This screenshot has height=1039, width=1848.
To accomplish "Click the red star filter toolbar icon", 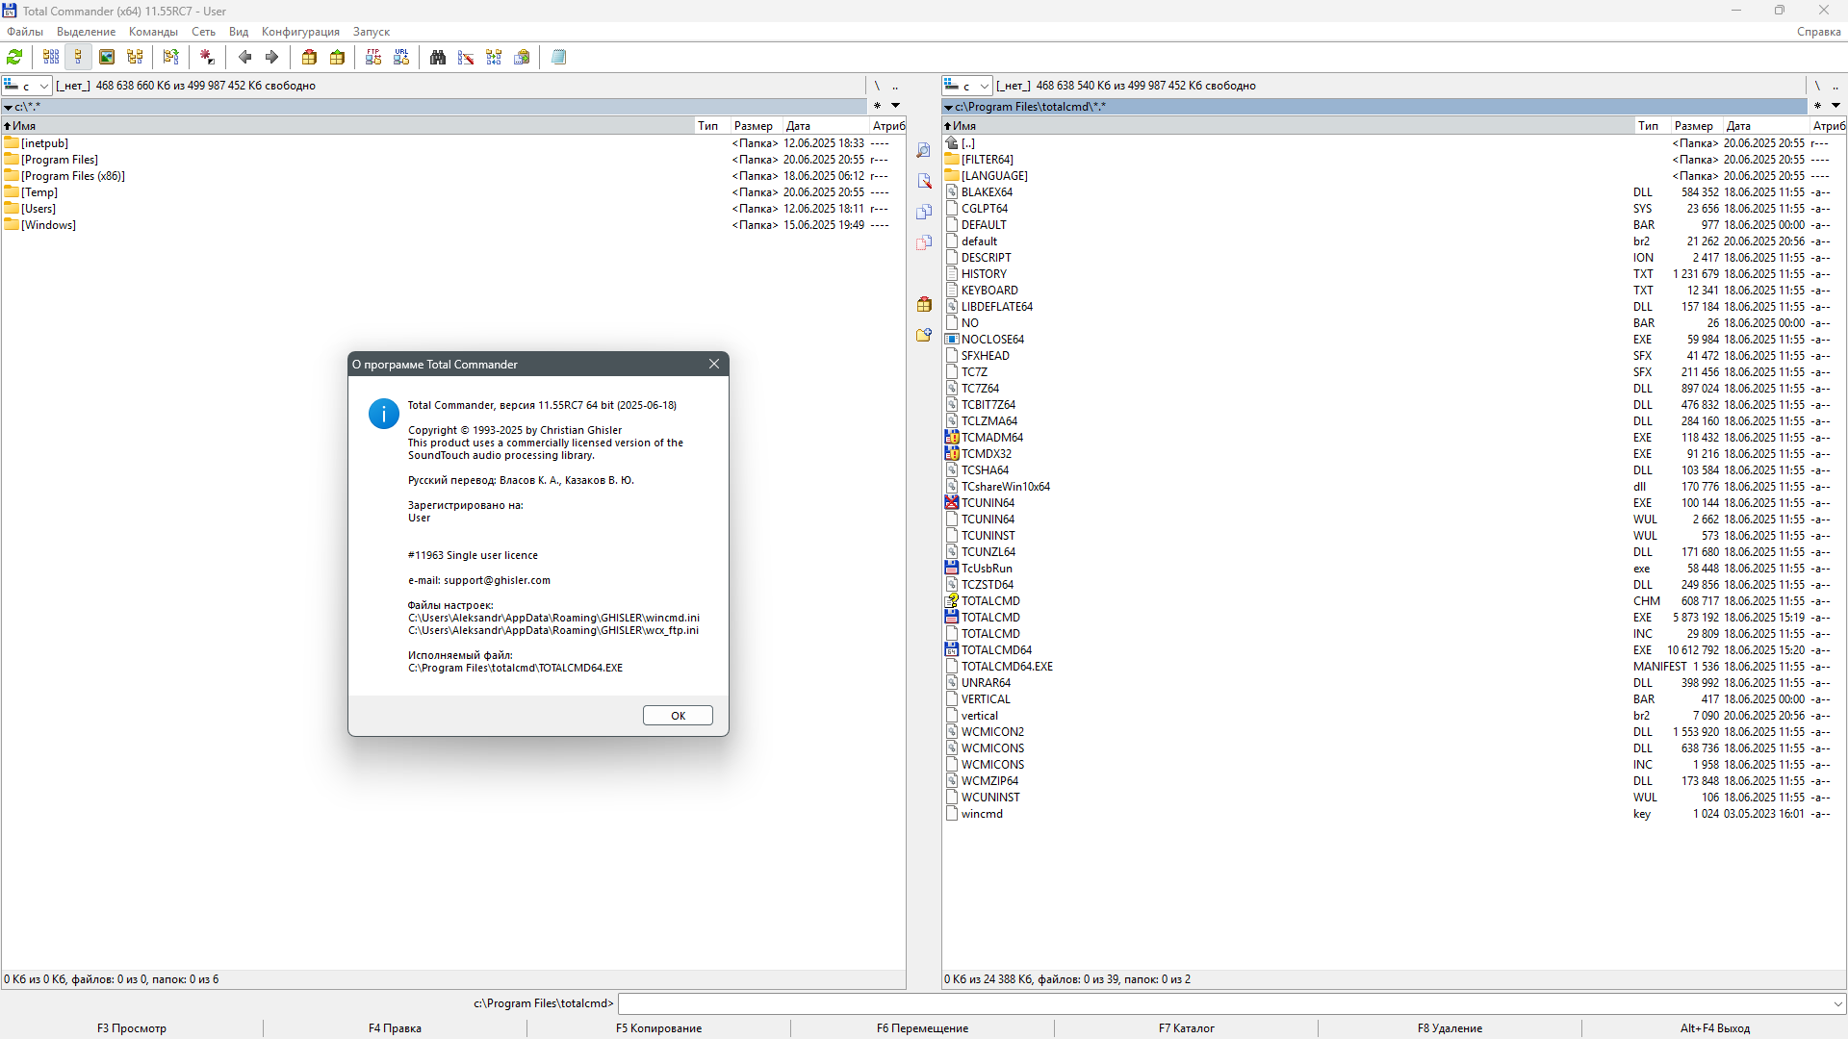I will [x=207, y=58].
